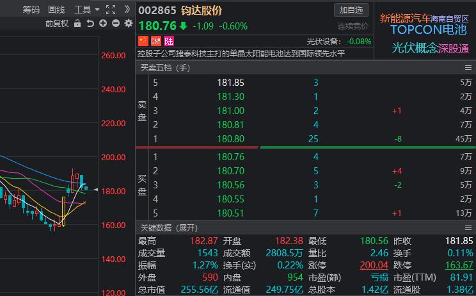This screenshot has height=296, width=476.
Task: Open the 海南自贸区 concept tag
Action: (450, 19)
